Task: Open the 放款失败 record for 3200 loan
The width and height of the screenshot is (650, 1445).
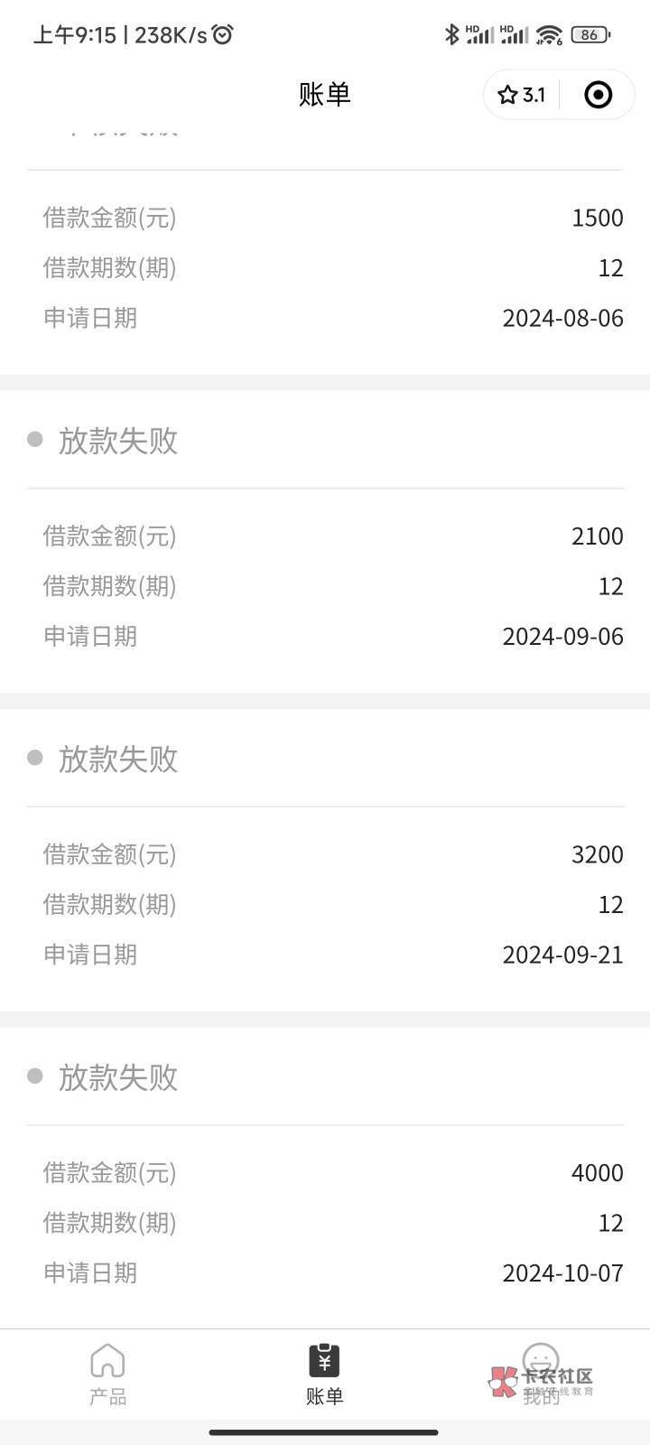Action: pyautogui.click(x=117, y=760)
